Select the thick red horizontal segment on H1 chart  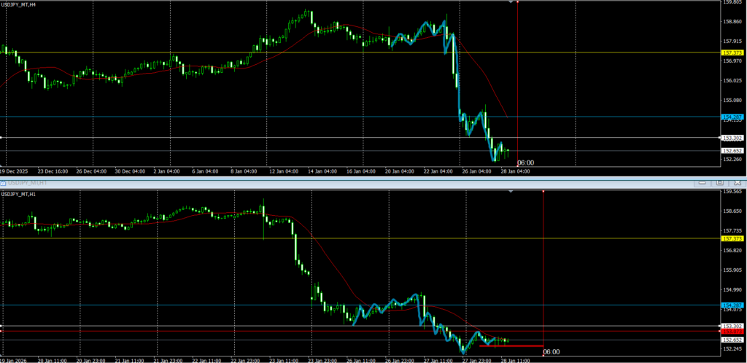click(x=511, y=346)
